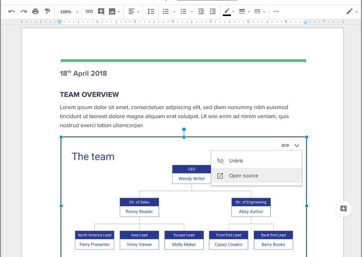Click the rotation handle above the chart
Screen dimensions: 362x257
(x=184, y=129)
